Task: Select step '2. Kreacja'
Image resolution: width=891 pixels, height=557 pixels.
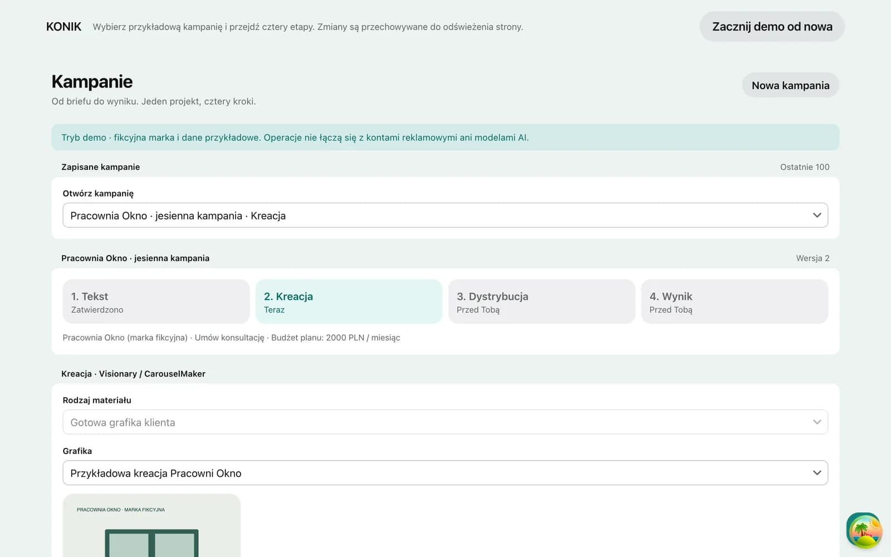Action: tap(349, 302)
